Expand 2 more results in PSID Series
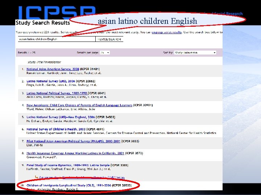The width and height of the screenshot is (261, 195). point(82,177)
